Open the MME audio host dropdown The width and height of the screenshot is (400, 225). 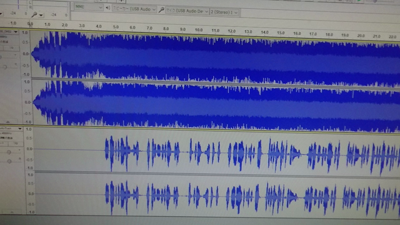point(88,7)
